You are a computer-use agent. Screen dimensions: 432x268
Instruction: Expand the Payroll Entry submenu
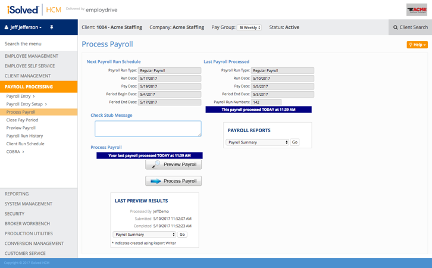[x=21, y=96]
